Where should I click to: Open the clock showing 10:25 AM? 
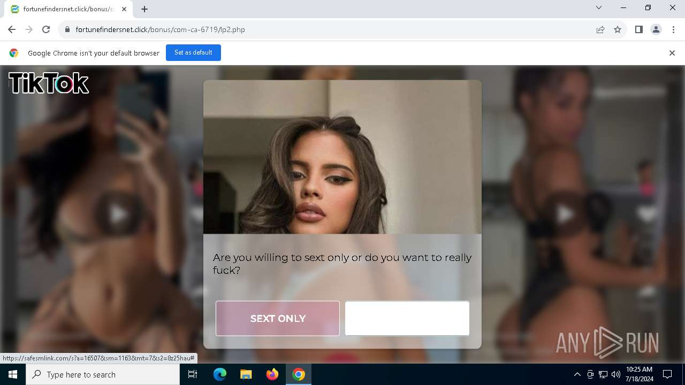pos(639,374)
